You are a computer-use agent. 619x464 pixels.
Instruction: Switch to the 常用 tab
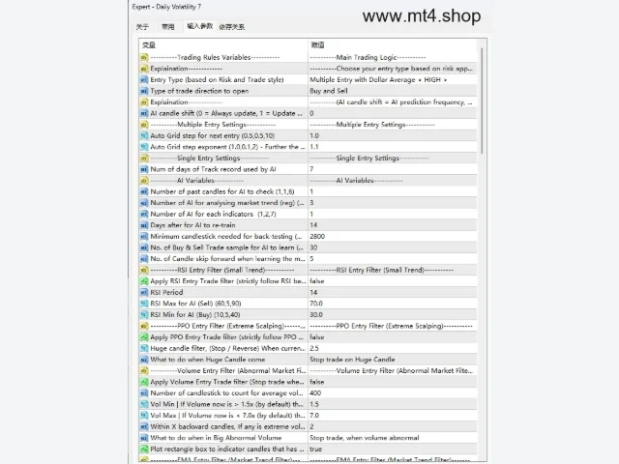(x=167, y=27)
